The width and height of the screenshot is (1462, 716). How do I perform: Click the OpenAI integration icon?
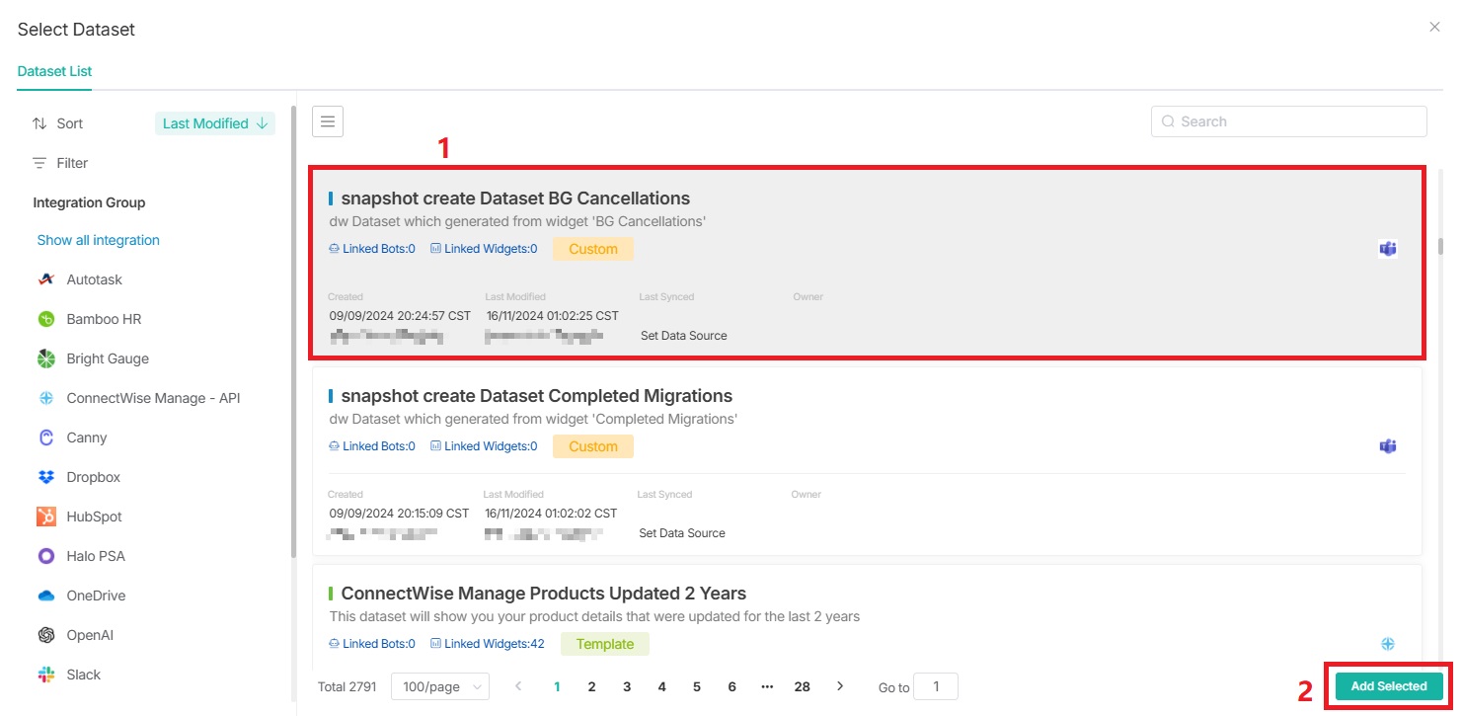tap(45, 635)
